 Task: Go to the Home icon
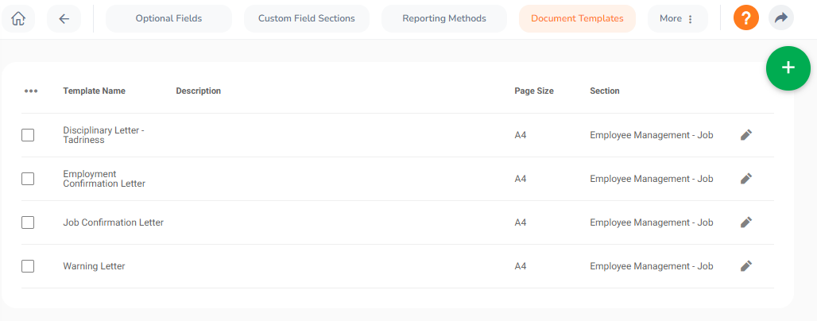(18, 18)
